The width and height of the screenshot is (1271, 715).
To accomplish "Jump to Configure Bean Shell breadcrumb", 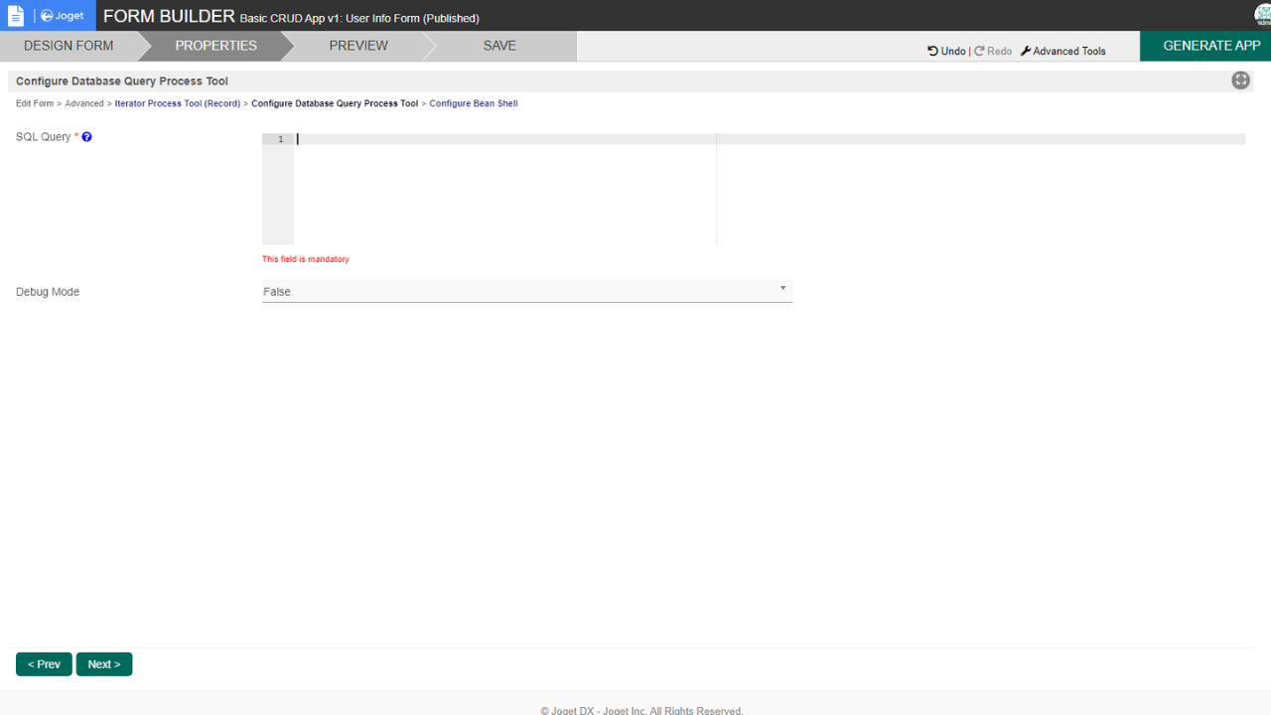I will [x=474, y=103].
